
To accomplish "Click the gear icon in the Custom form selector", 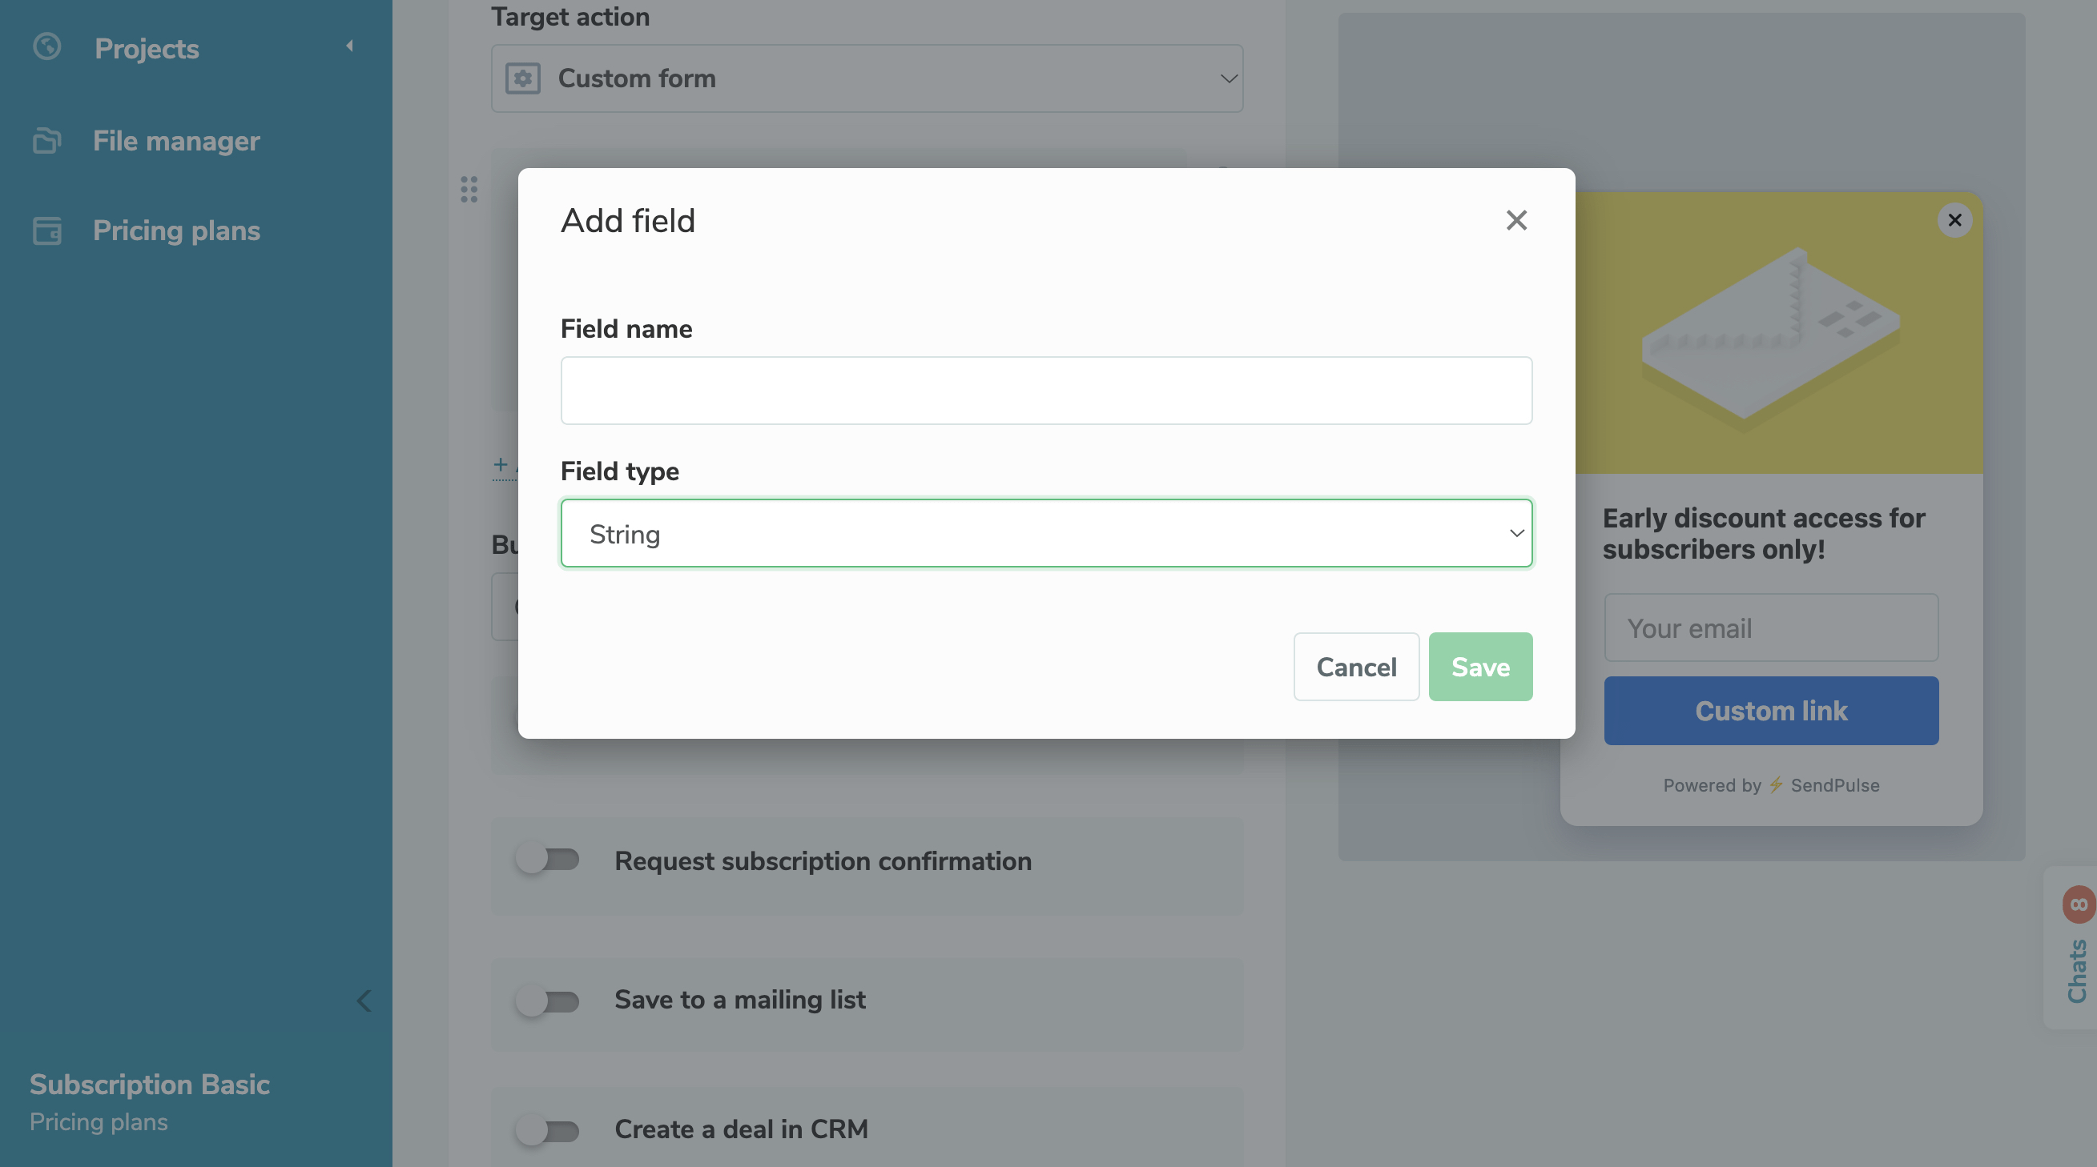I will [x=523, y=78].
